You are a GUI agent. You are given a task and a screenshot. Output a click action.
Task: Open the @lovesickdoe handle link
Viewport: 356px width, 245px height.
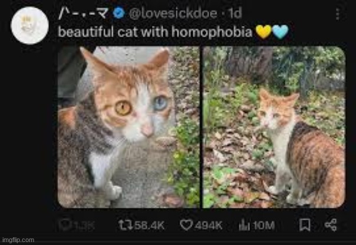[173, 14]
